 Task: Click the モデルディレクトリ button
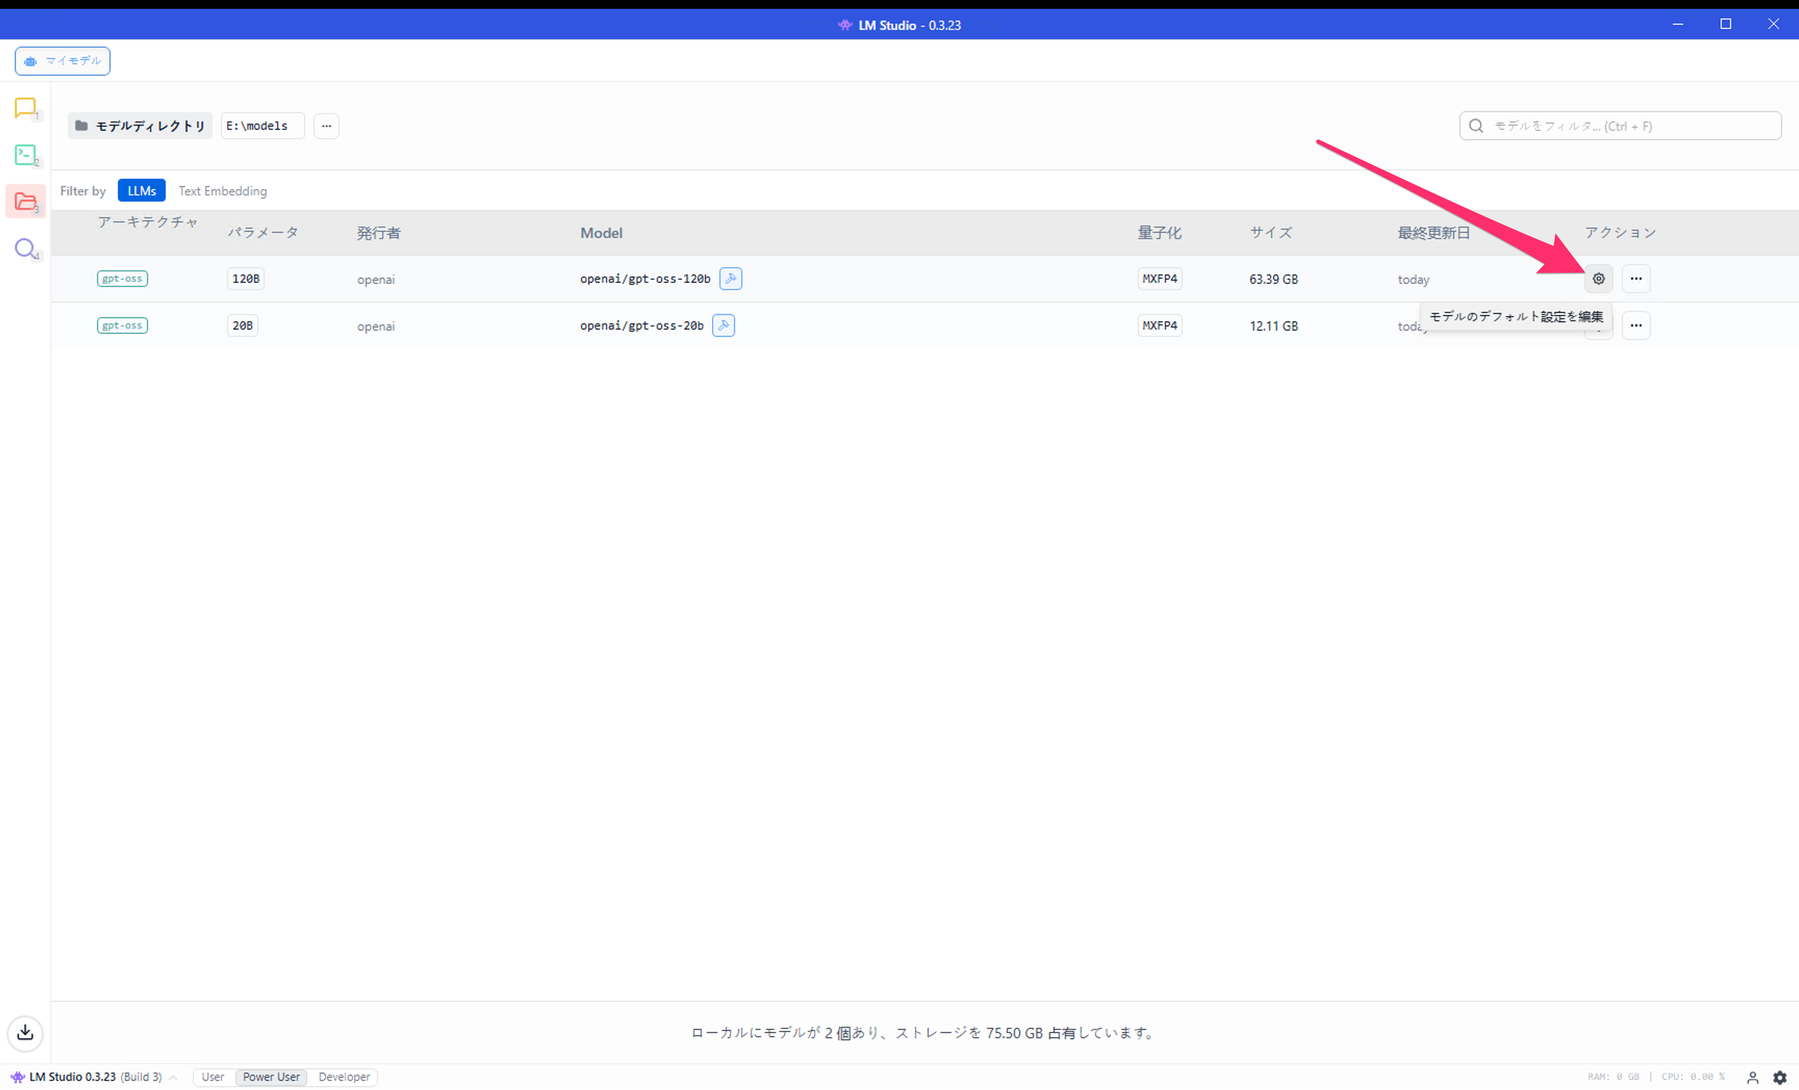[140, 126]
